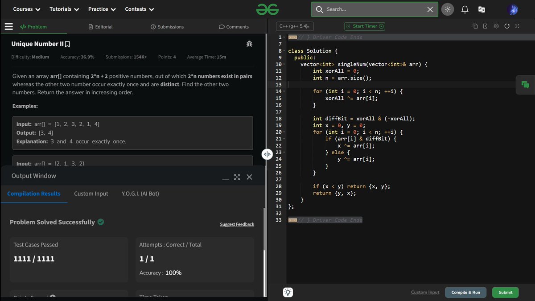Image resolution: width=535 pixels, height=301 pixels.
Task: Click the panel splitter handle icon
Action: click(267, 154)
